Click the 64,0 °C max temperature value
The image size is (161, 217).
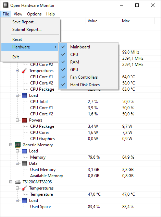[x=128, y=77]
